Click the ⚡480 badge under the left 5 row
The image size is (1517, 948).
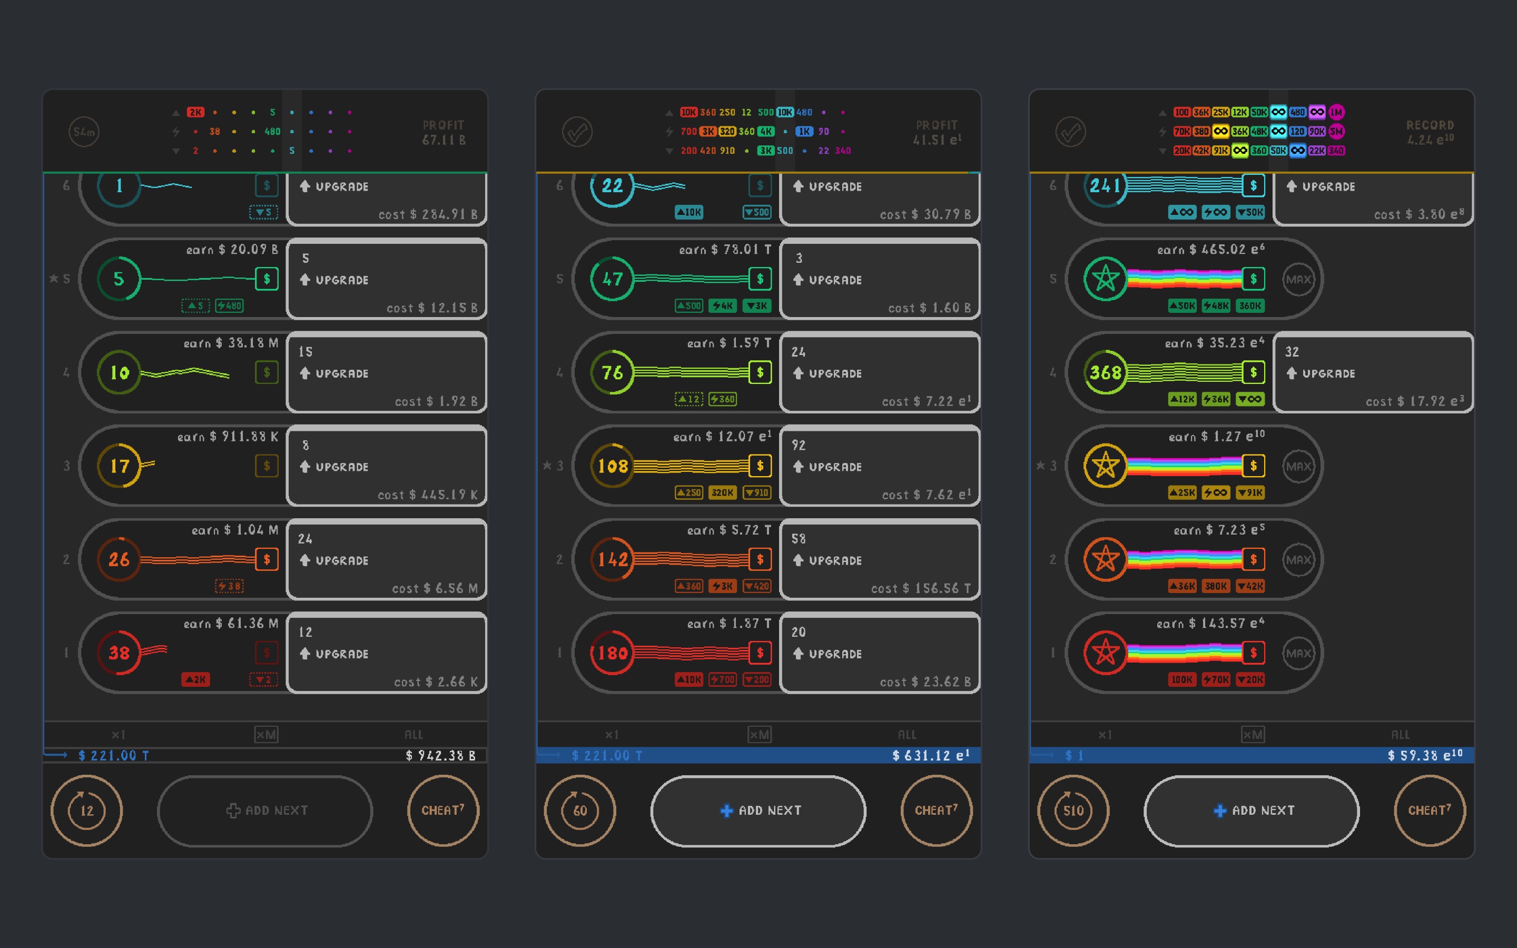pos(230,306)
